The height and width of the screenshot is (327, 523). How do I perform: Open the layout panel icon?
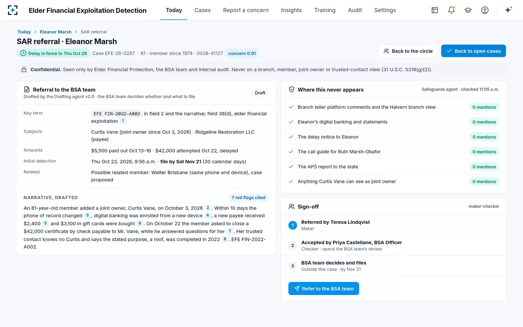(x=435, y=10)
